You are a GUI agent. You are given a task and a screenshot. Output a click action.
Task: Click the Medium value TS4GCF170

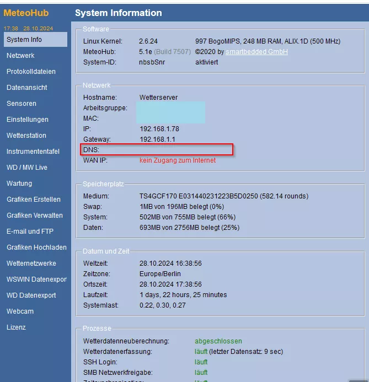click(158, 196)
